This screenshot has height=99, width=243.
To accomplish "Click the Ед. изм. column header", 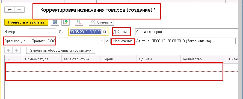I will click(x=159, y=59).
